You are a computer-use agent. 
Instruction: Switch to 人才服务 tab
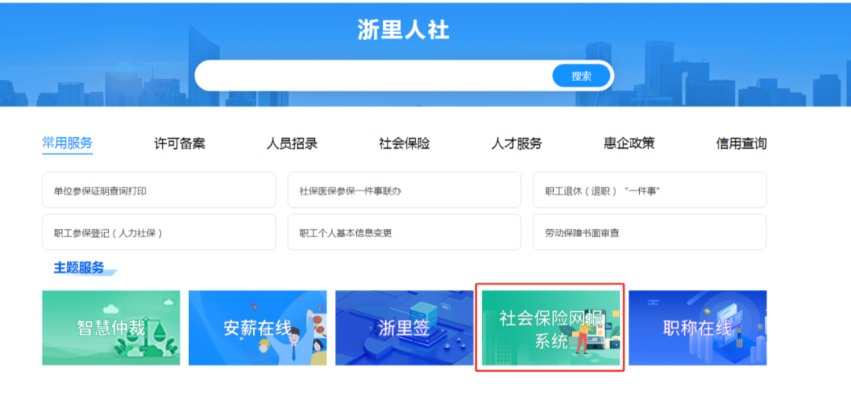517,144
